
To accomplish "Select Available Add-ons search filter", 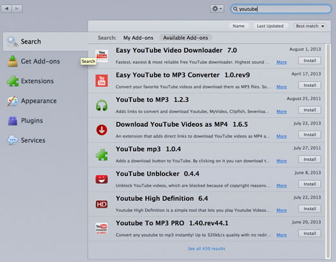I will [185, 38].
